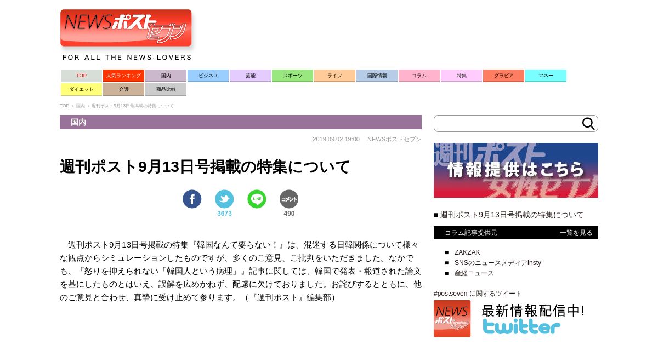658x345 pixels.
Task: Click the date 2019.09.02 19:00
Action: 336,139
